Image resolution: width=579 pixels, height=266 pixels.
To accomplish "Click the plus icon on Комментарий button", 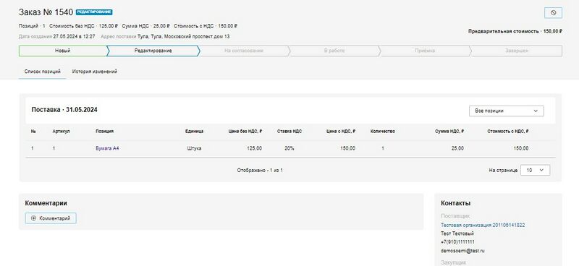I will coord(33,218).
